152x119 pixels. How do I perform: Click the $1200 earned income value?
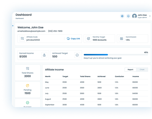point(23,57)
